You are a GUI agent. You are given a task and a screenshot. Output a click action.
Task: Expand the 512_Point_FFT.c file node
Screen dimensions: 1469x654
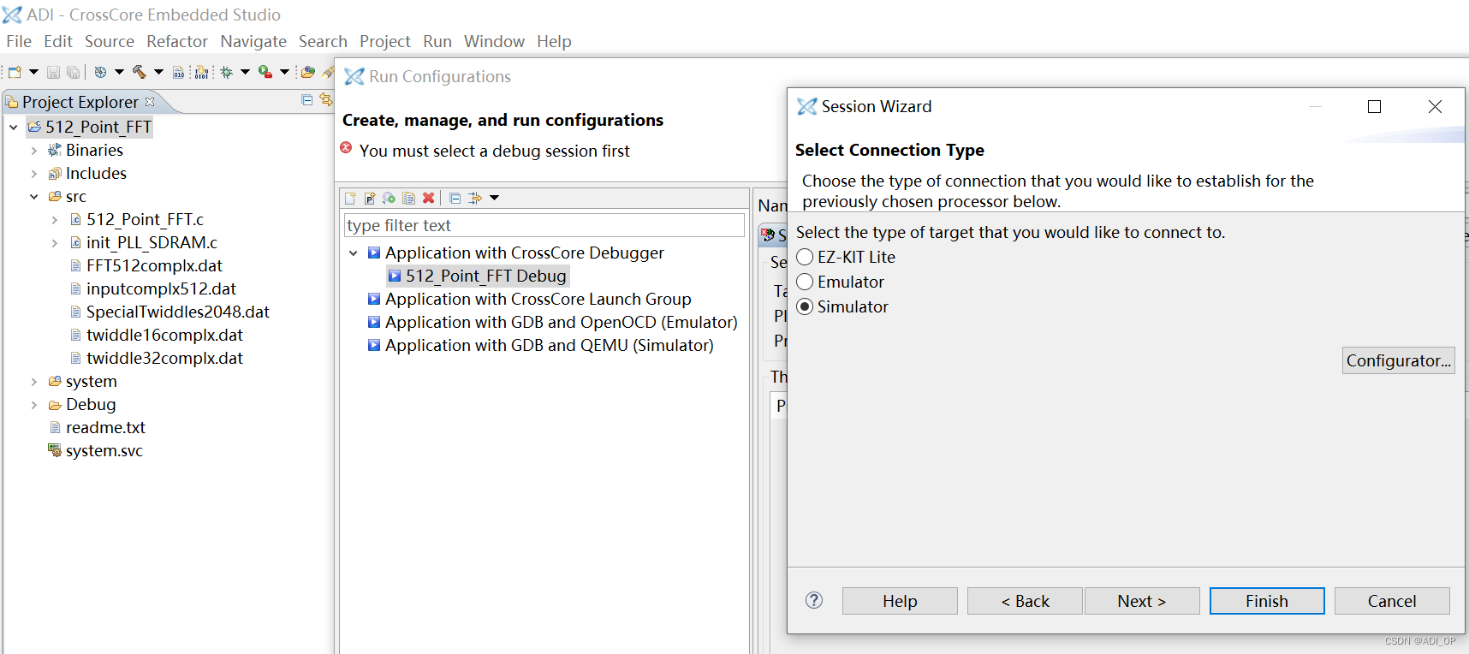coord(55,220)
